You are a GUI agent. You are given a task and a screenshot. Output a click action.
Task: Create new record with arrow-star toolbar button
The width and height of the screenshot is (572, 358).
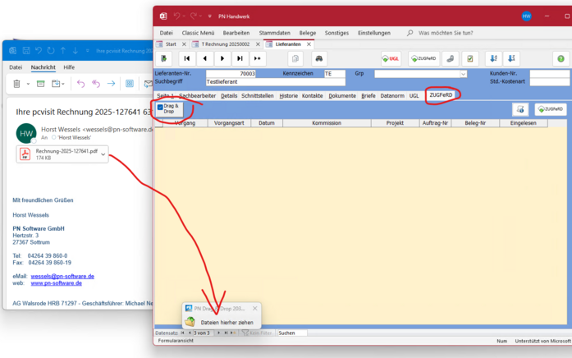(257, 58)
